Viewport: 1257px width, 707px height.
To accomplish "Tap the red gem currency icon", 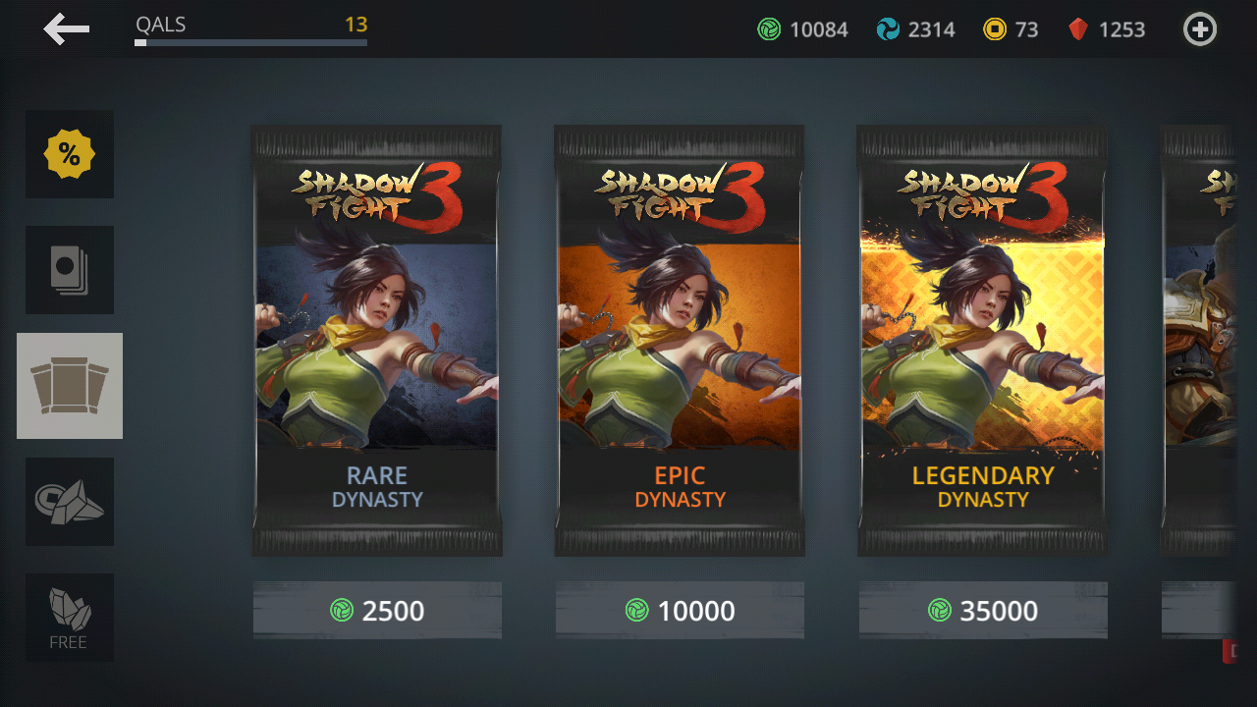I will [x=1078, y=29].
